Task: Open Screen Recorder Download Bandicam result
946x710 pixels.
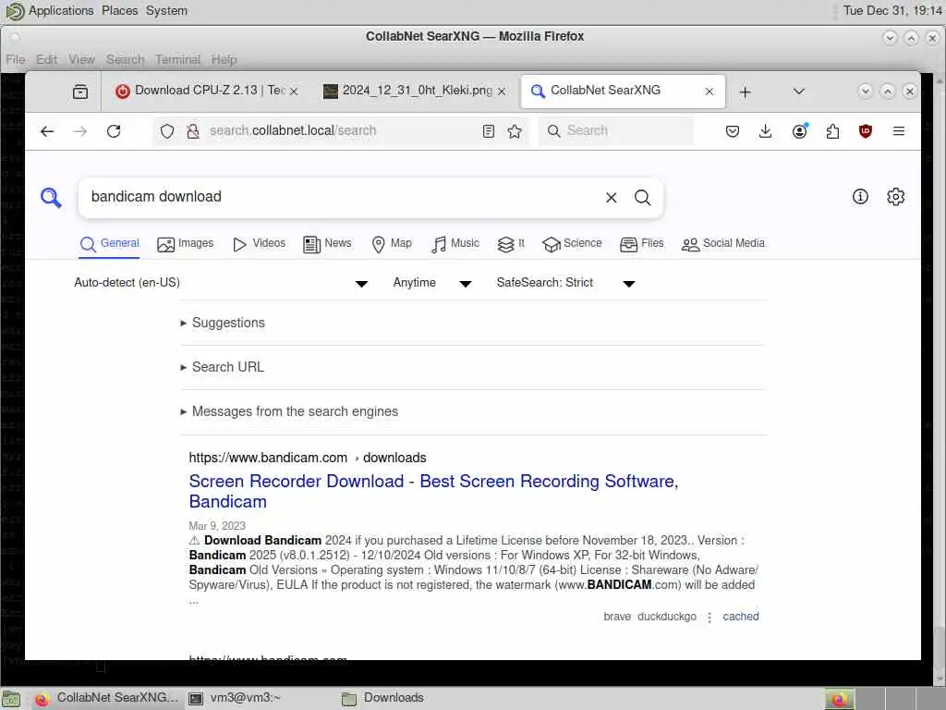Action: coord(433,492)
